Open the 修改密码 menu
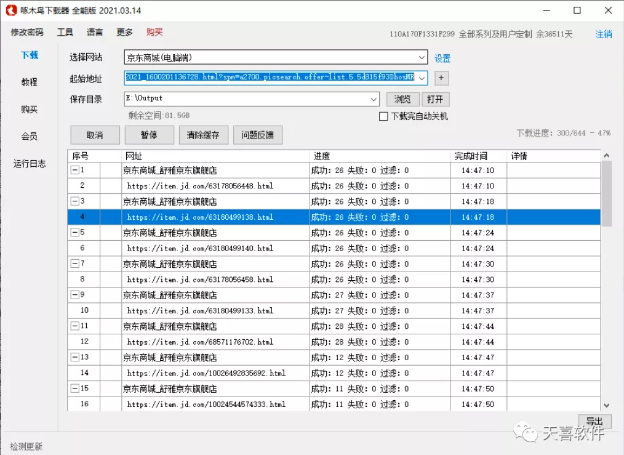This screenshot has height=455, width=624. pos(27,32)
